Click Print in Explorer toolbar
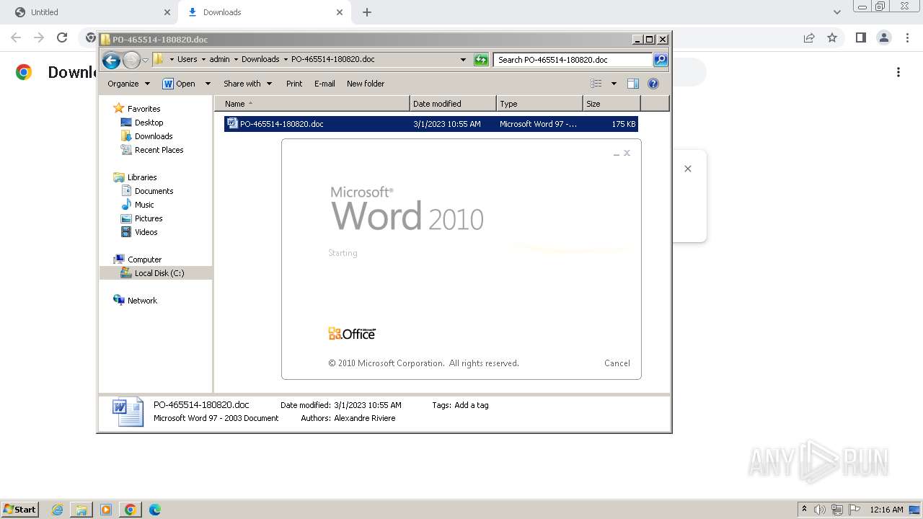923x519 pixels. [x=294, y=84]
